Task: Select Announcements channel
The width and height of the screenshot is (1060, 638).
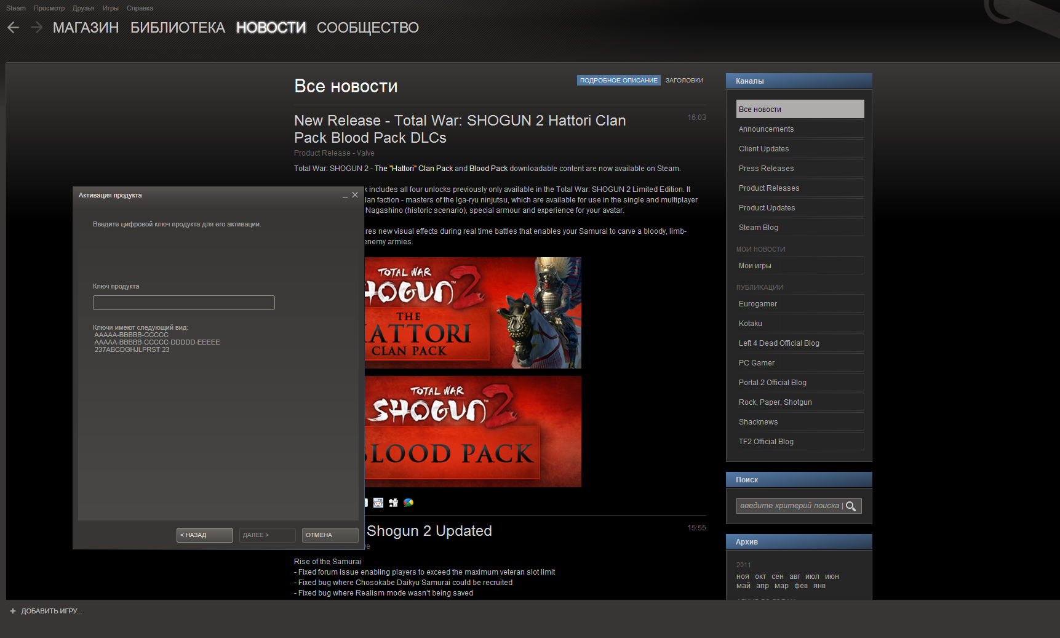Action: point(800,129)
